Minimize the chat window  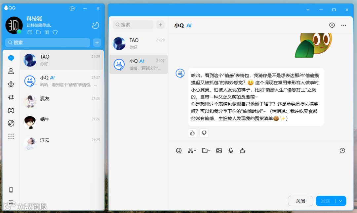coord(321,10)
